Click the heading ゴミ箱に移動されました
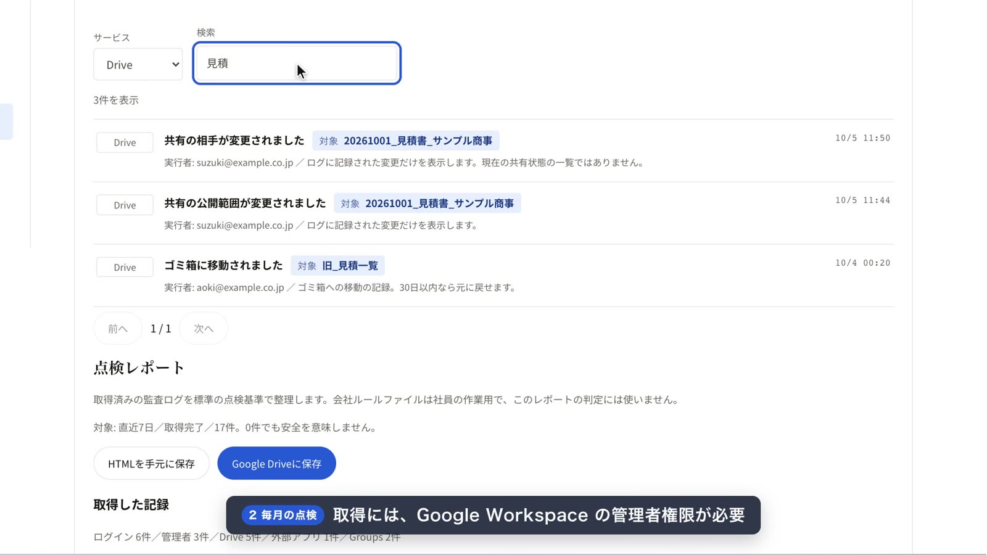Screen dimensions: 987x555 pos(223,265)
